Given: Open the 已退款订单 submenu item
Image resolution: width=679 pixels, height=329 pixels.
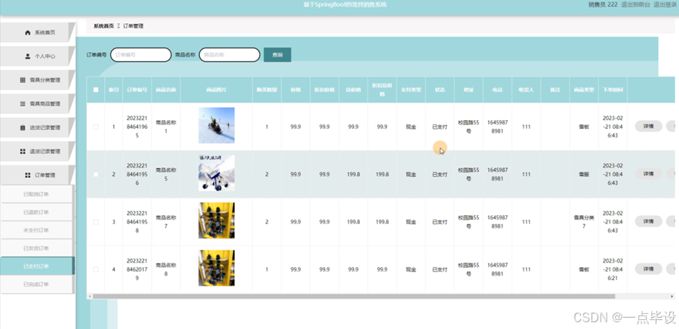Looking at the screenshot, I should (36, 212).
